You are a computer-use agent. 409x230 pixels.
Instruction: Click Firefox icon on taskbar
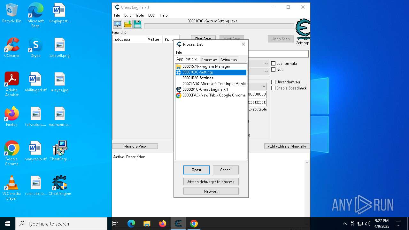(162, 224)
